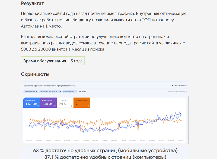This screenshot has width=217, height=159.
Task: Click the help icon in the '9,6 %' CTR card
Action: (x=72, y=106)
